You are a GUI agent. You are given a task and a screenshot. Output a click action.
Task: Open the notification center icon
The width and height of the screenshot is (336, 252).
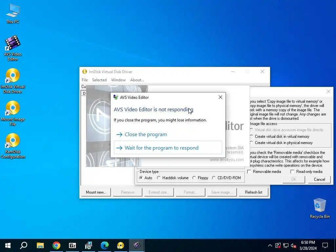click(x=325, y=245)
